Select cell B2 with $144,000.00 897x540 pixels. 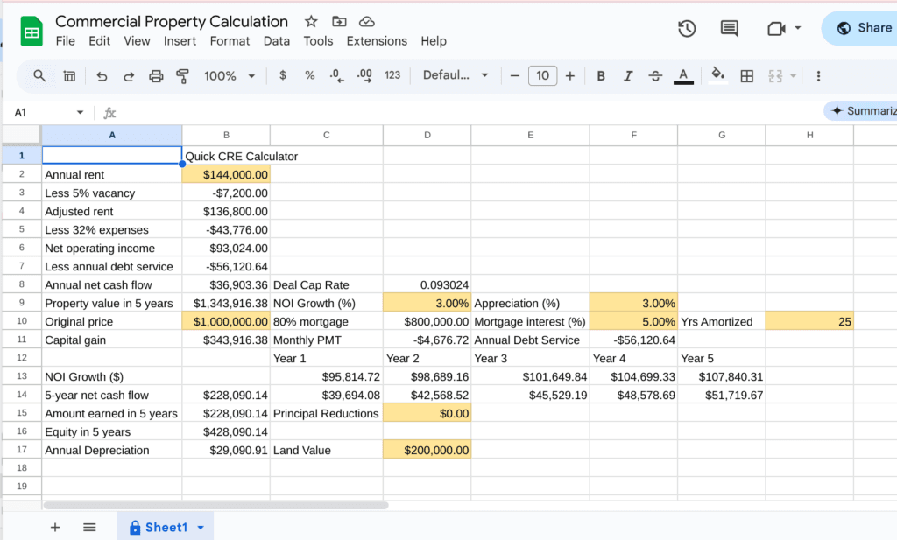226,174
